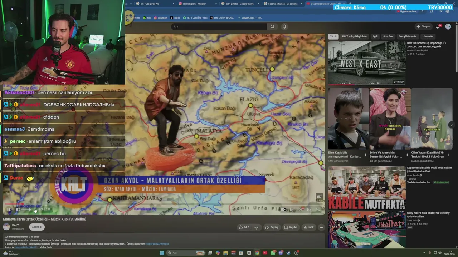Viewport: 458px width, 257px height.
Task: Enter fullscreen mode in the player
Action: point(318,210)
